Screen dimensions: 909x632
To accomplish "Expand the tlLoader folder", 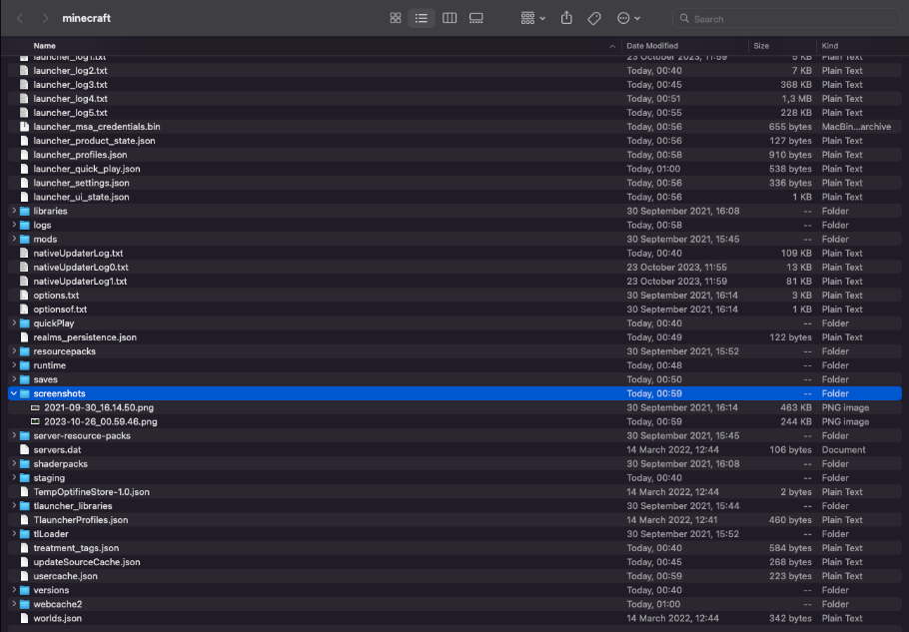I will tap(14, 533).
